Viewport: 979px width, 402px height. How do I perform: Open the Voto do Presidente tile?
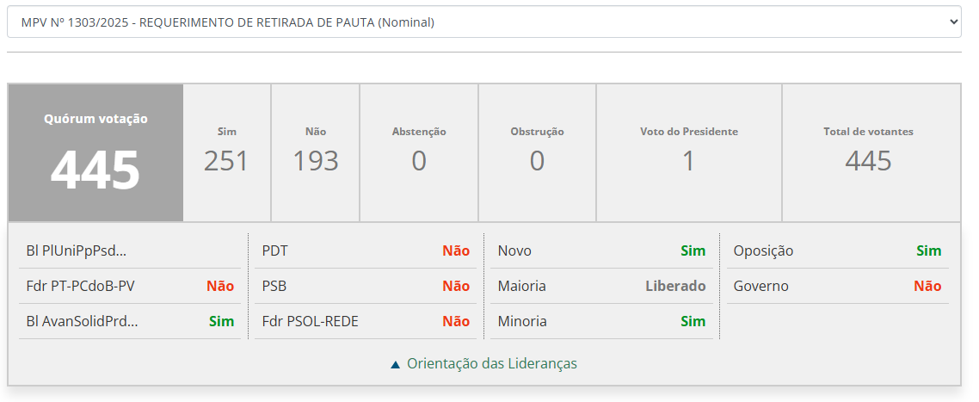[x=688, y=152]
